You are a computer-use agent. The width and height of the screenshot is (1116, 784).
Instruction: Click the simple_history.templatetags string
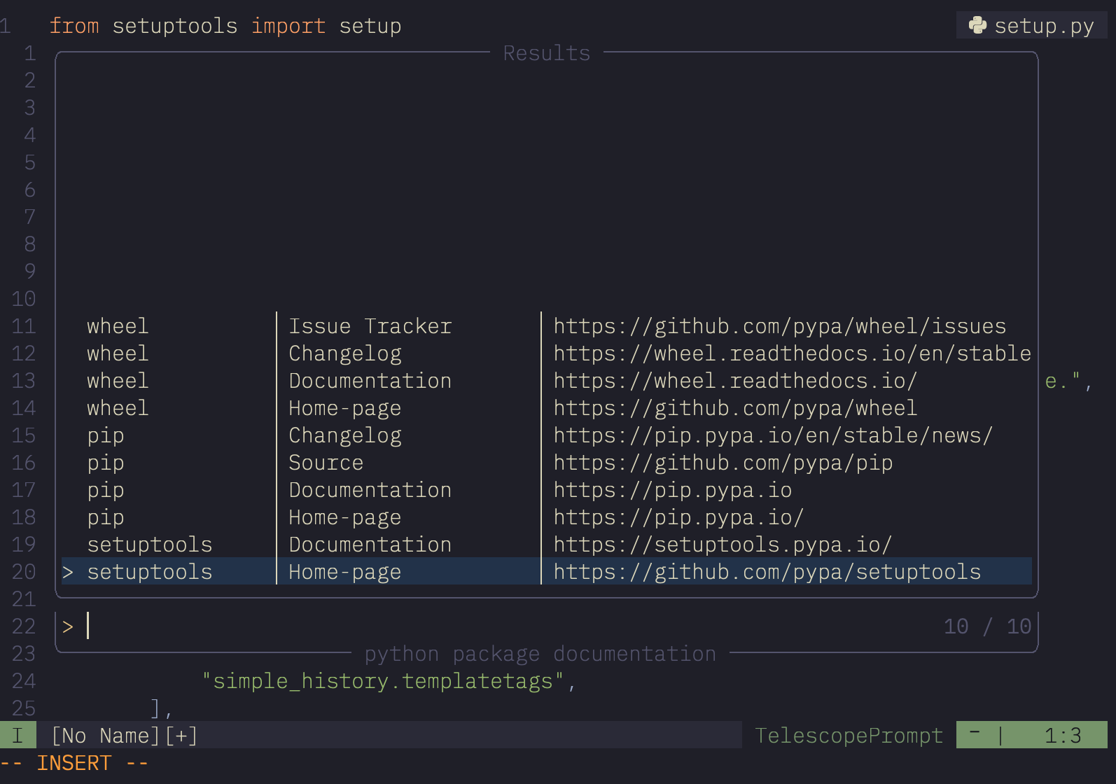[x=382, y=681]
